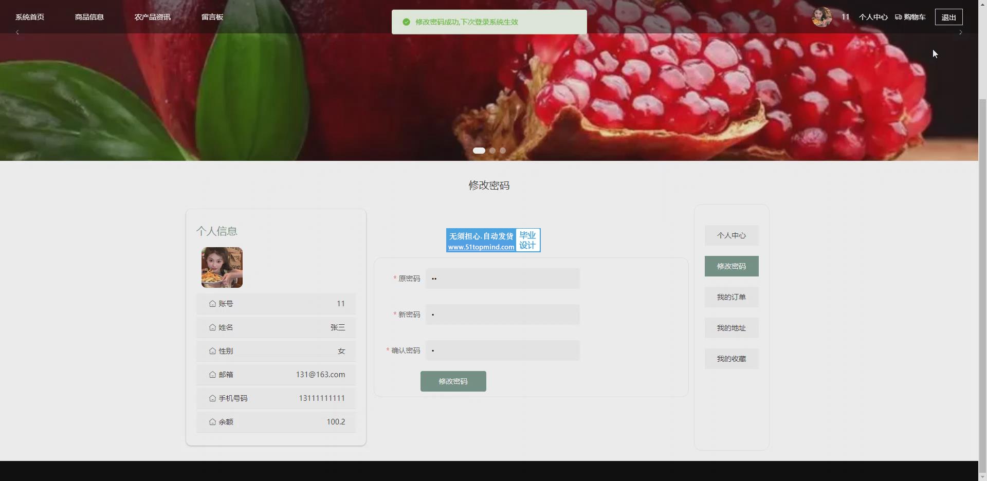Click the carousel previous arrow

tap(17, 32)
